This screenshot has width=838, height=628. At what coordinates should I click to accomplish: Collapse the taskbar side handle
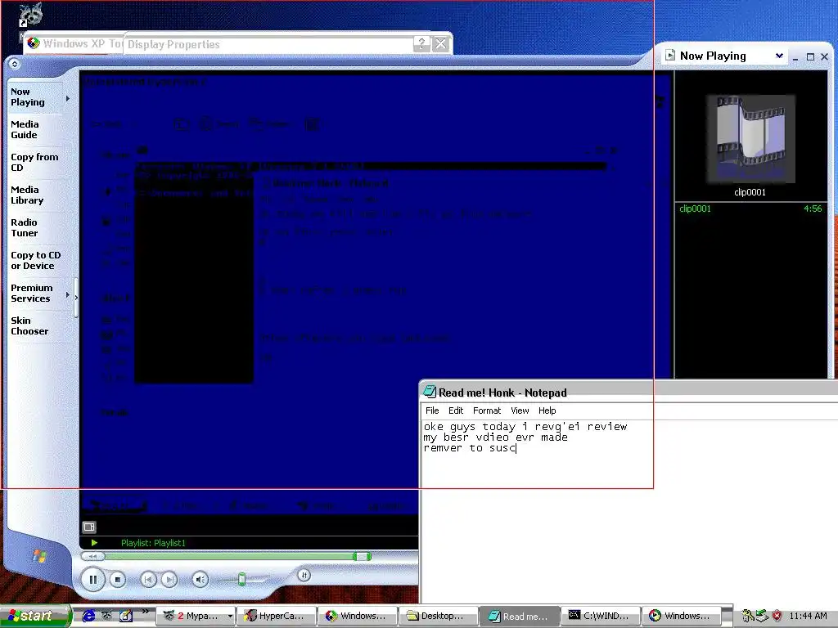click(x=76, y=298)
